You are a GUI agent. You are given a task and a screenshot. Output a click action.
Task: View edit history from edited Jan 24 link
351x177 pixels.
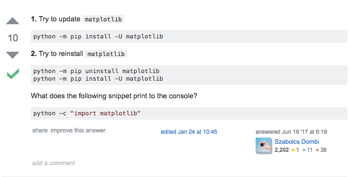pyautogui.click(x=189, y=132)
